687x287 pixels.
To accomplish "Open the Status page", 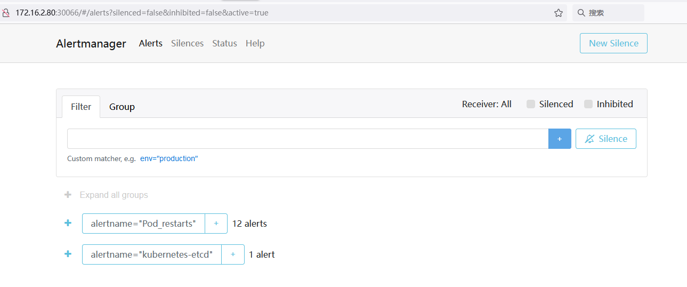I will (224, 43).
